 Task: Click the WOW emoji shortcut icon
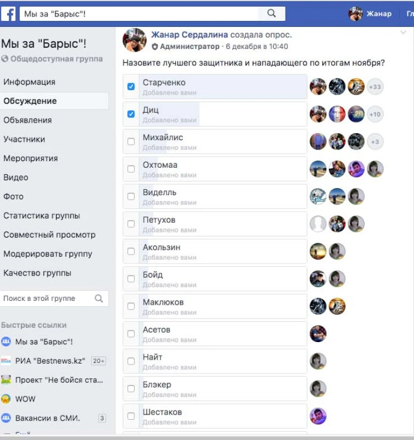click(6, 399)
